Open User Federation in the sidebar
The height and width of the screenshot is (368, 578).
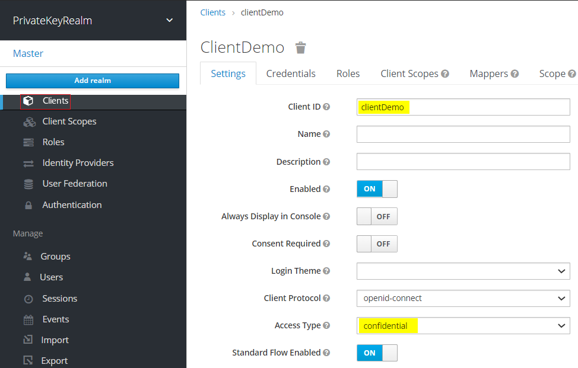pyautogui.click(x=75, y=184)
